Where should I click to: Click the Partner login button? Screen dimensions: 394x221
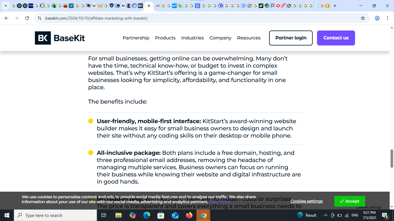point(291,38)
